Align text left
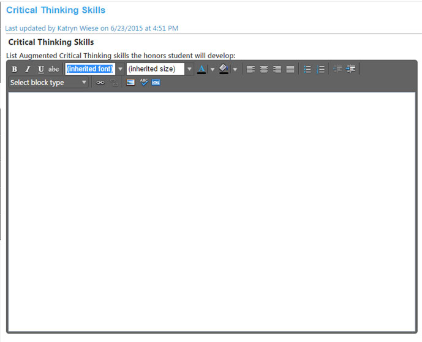The image size is (422, 342). [251, 69]
